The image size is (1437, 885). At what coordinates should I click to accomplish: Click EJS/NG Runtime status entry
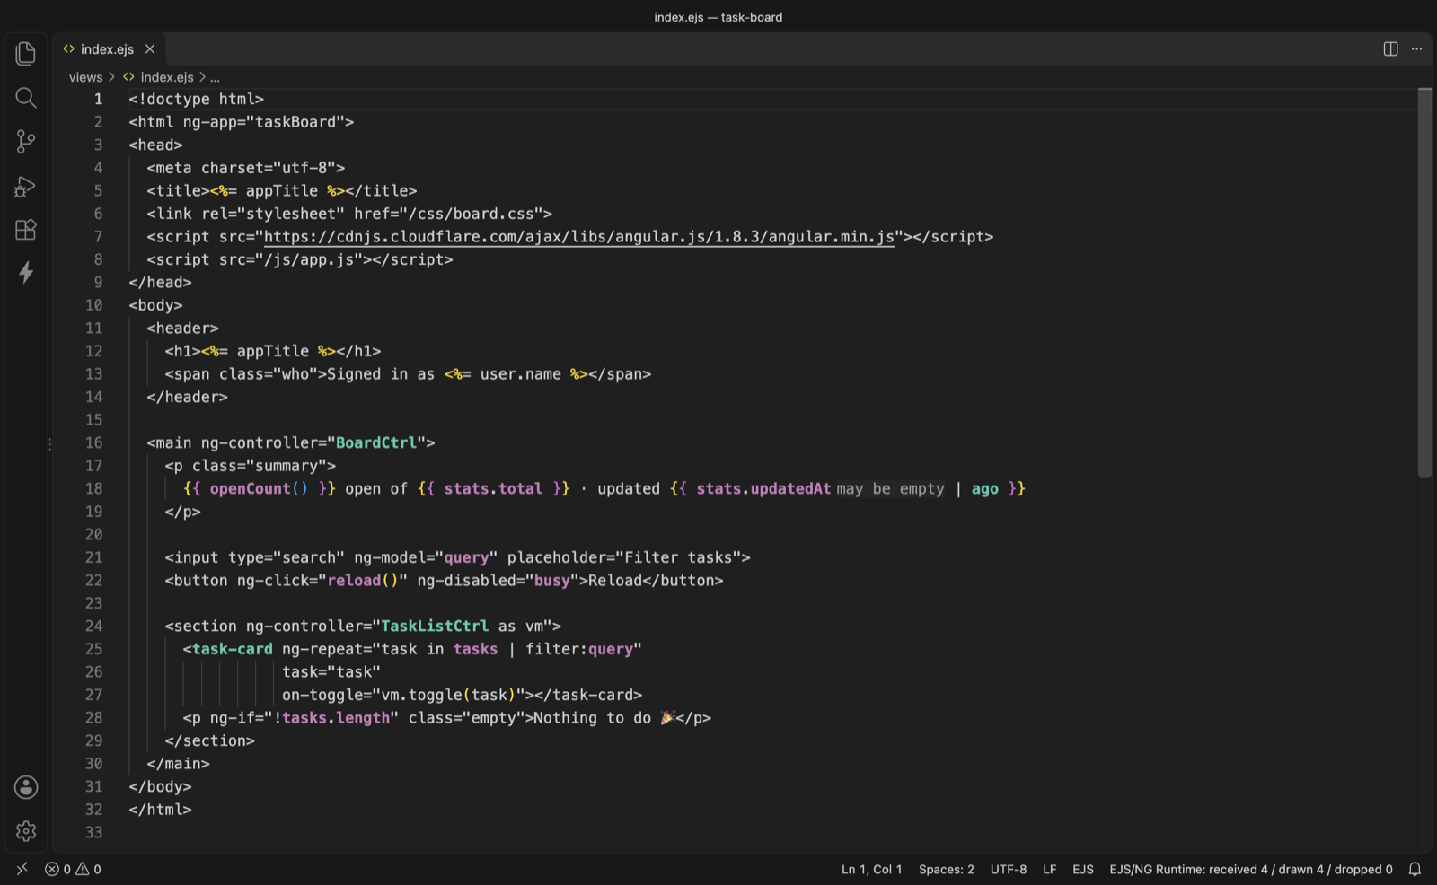pyautogui.click(x=1250, y=869)
